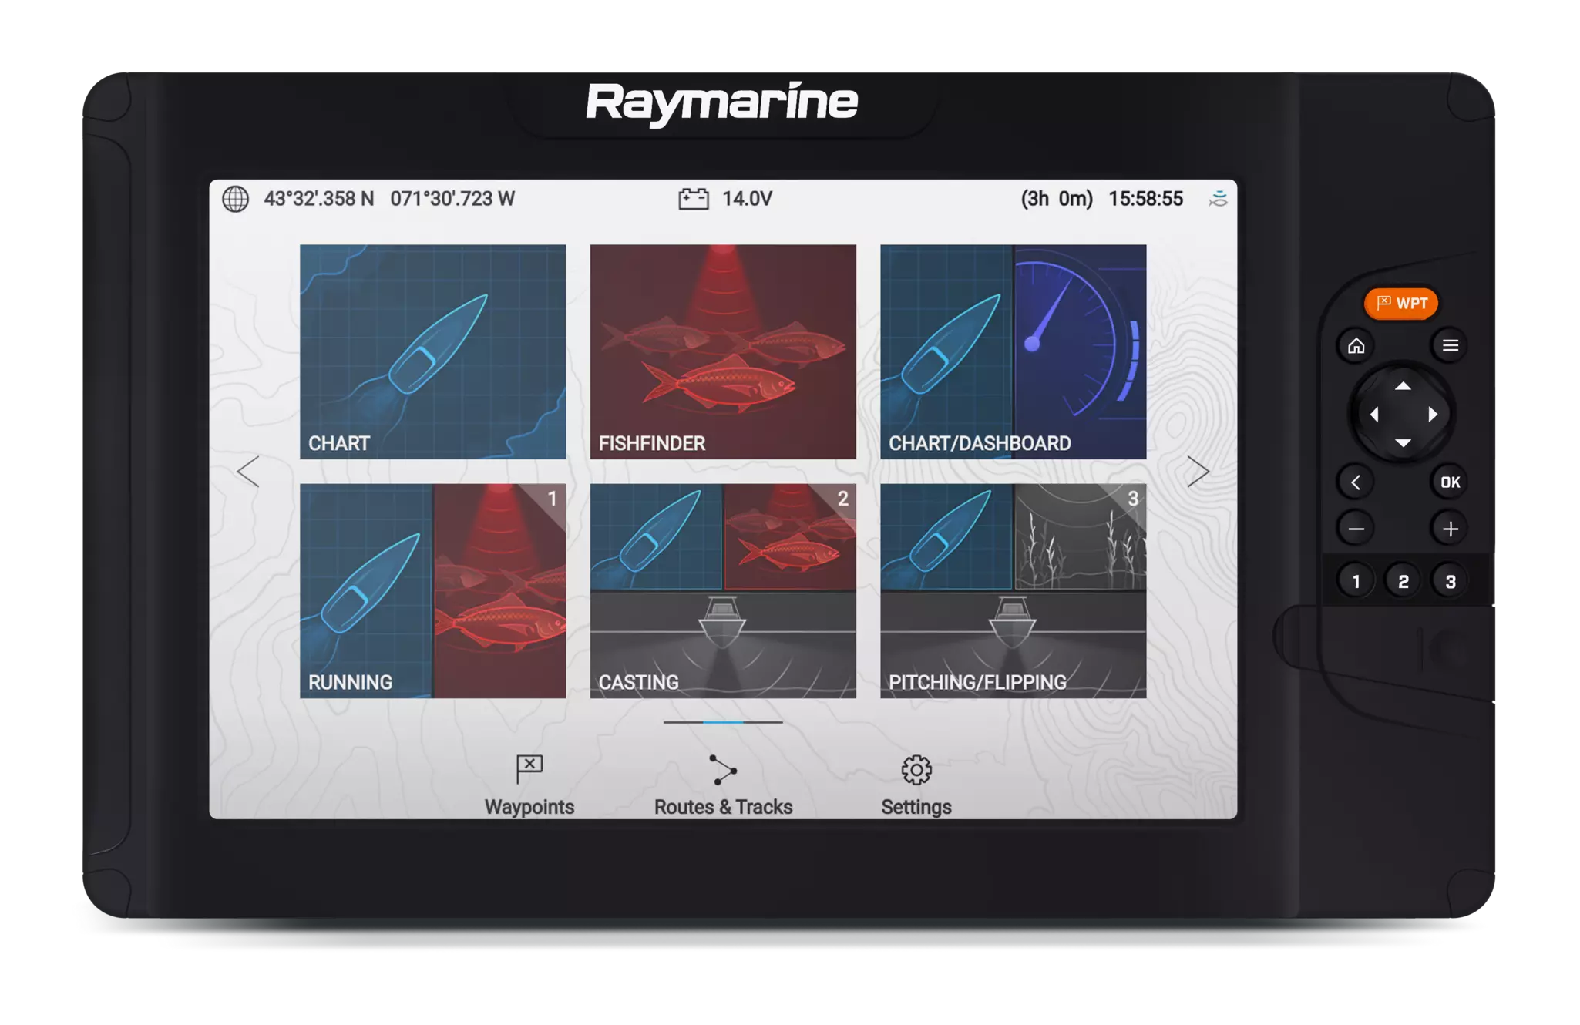Go to the next home page arrow
Viewport: 1580px width, 1025px height.
(x=1198, y=472)
